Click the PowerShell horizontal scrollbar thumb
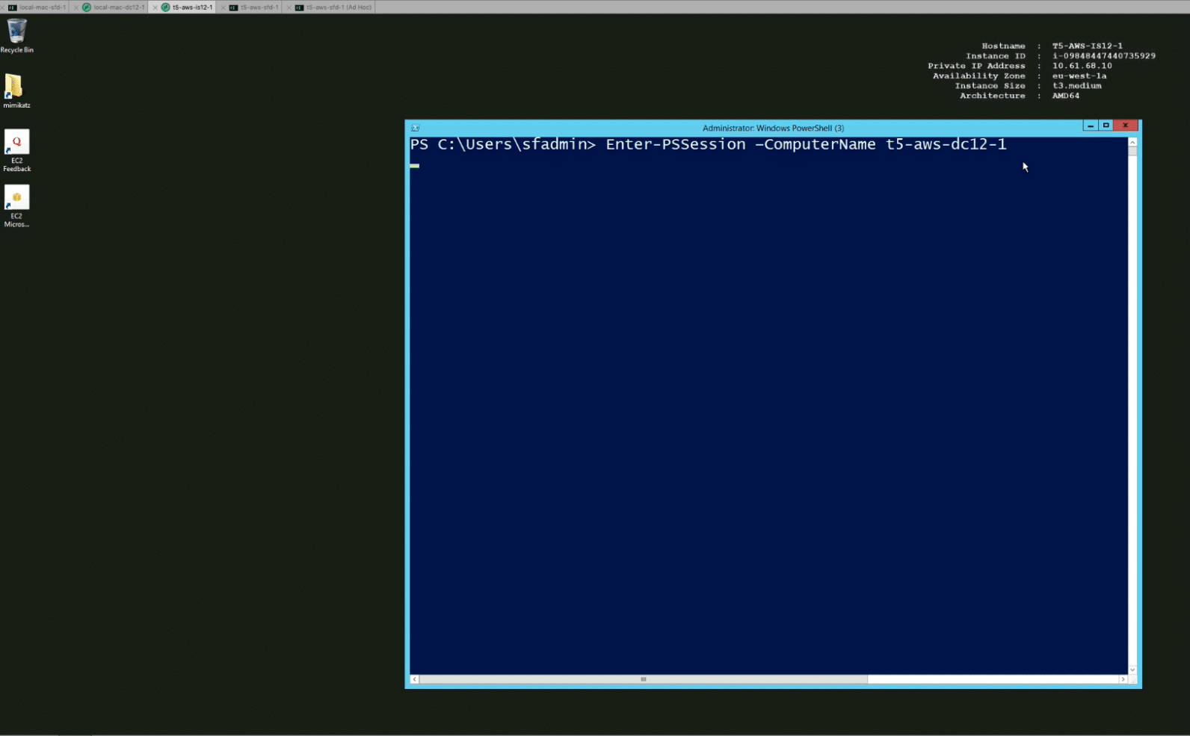This screenshot has width=1190, height=736. 643,679
